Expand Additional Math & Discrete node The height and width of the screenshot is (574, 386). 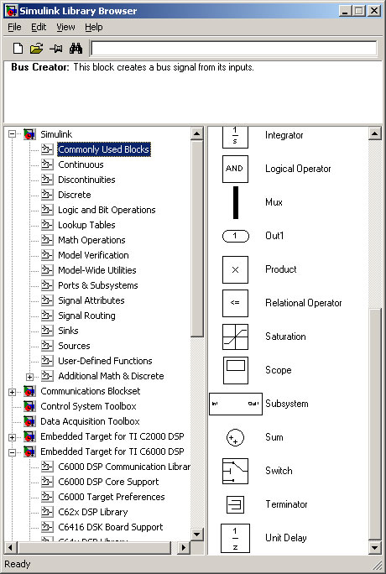click(x=29, y=377)
